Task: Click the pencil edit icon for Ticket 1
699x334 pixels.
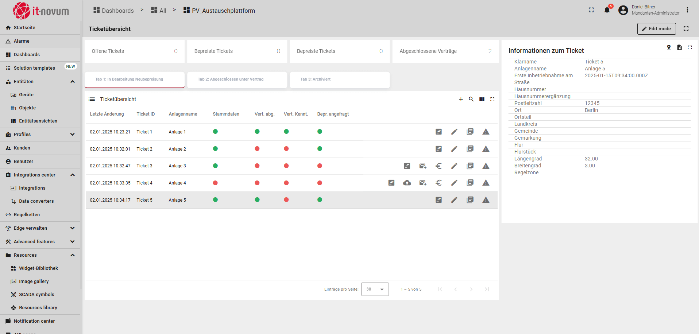Action: tap(454, 132)
